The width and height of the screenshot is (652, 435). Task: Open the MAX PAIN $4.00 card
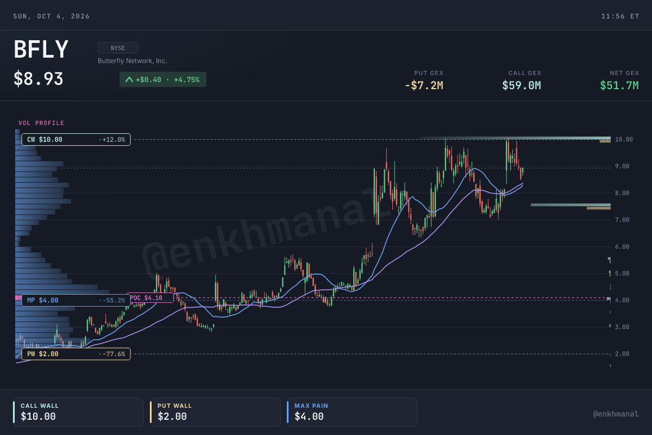352,412
